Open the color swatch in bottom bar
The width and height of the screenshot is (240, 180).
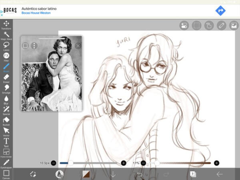[x=86, y=174]
